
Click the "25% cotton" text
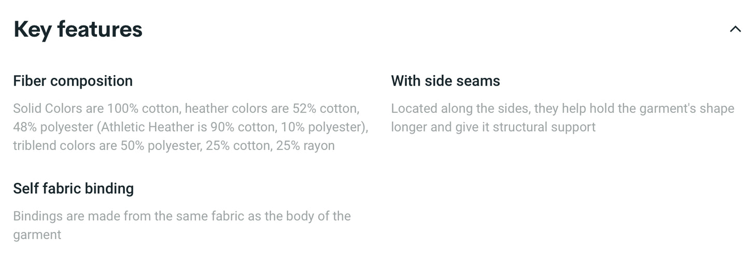click(x=237, y=146)
